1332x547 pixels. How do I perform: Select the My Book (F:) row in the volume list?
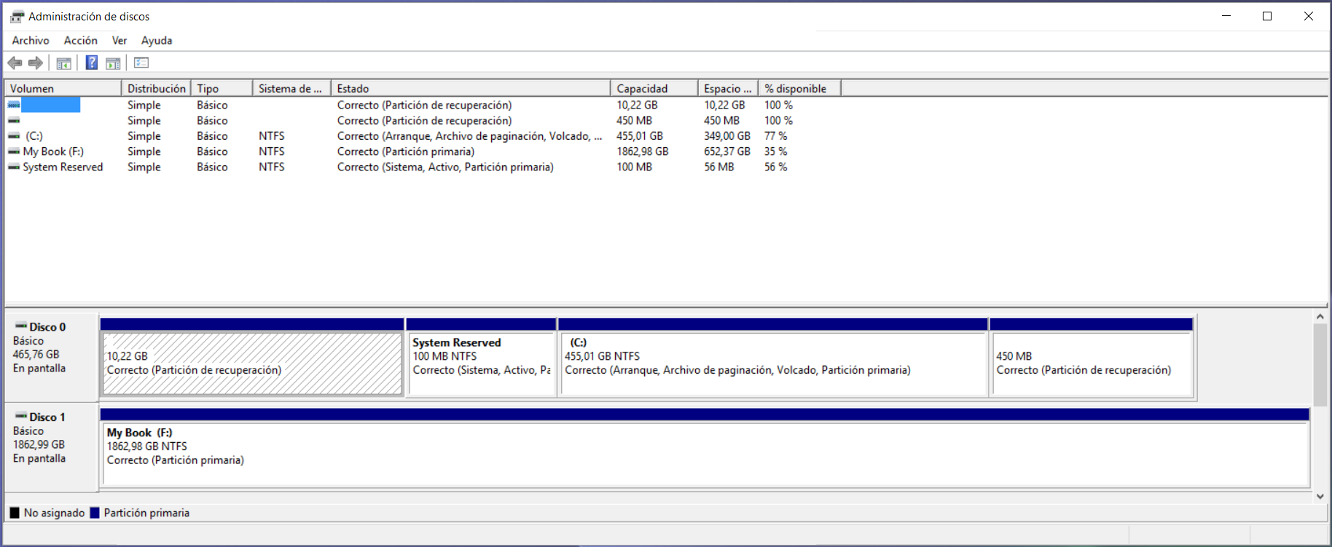[x=53, y=151]
